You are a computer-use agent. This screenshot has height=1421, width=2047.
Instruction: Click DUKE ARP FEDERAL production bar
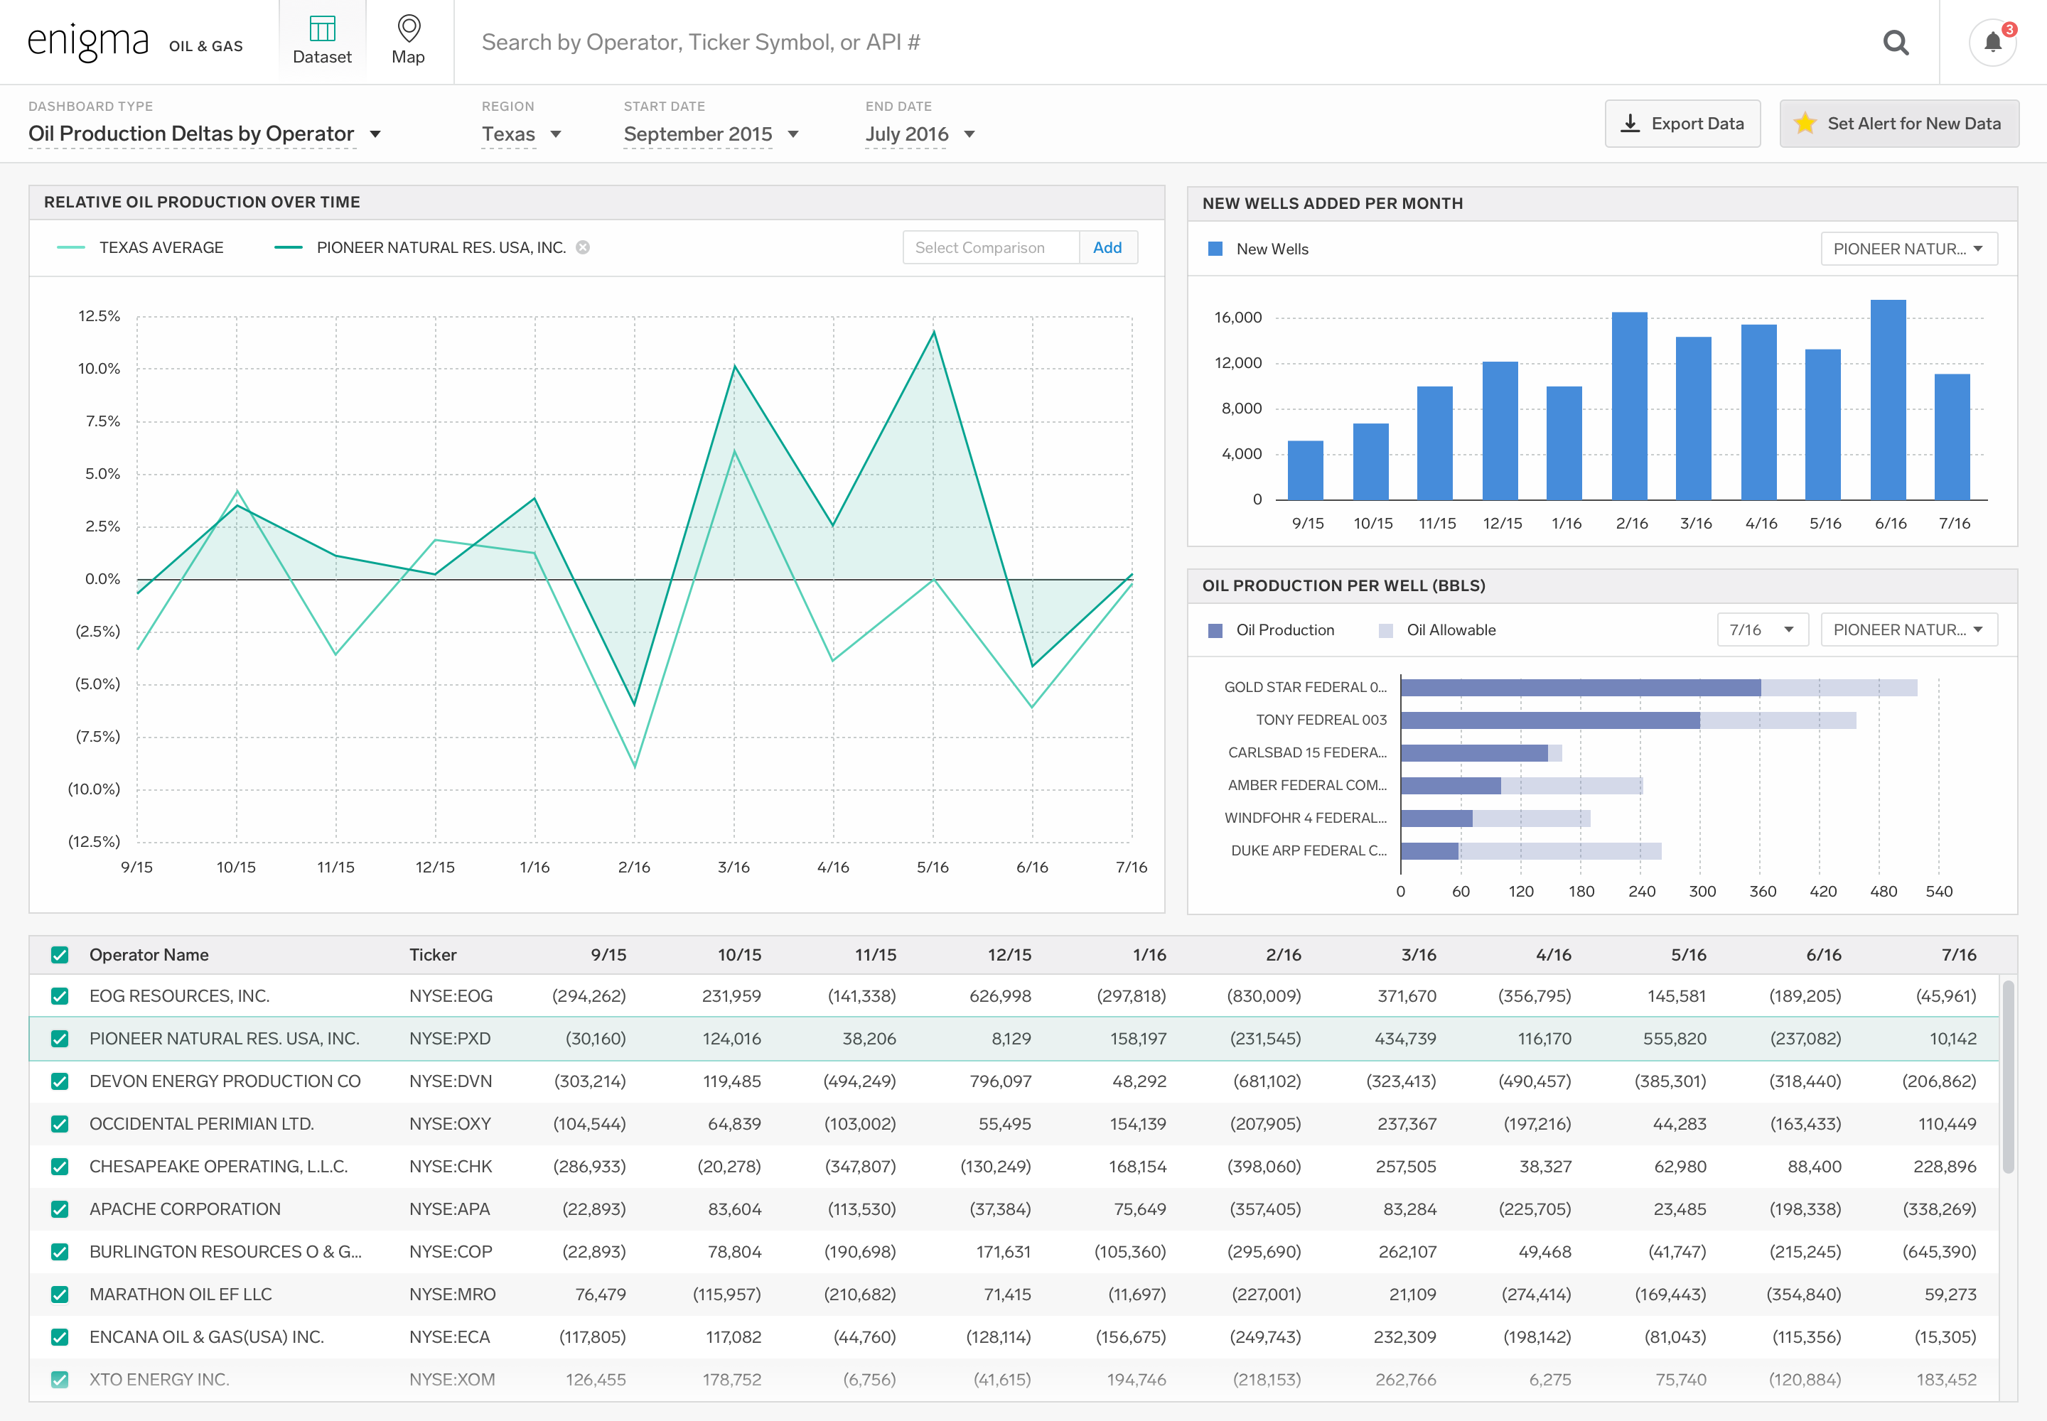1429,851
